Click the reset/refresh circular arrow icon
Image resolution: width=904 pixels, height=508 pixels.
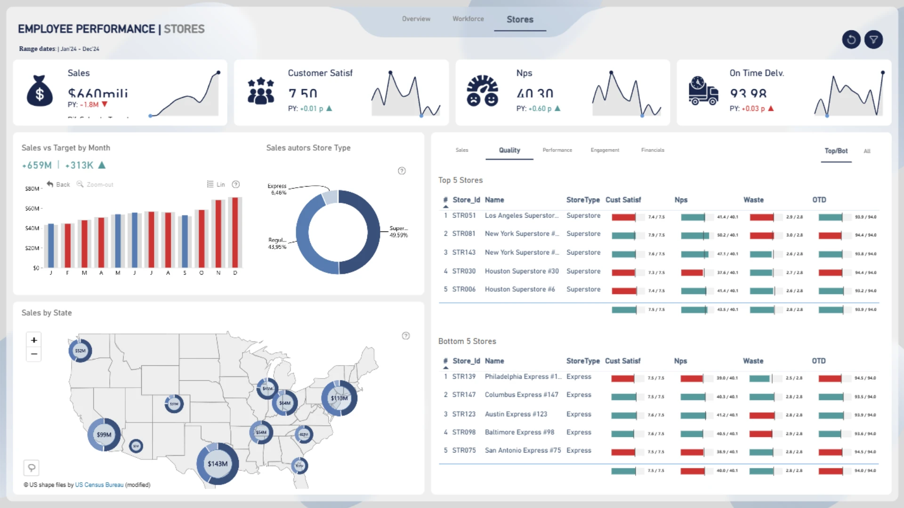[851, 40]
